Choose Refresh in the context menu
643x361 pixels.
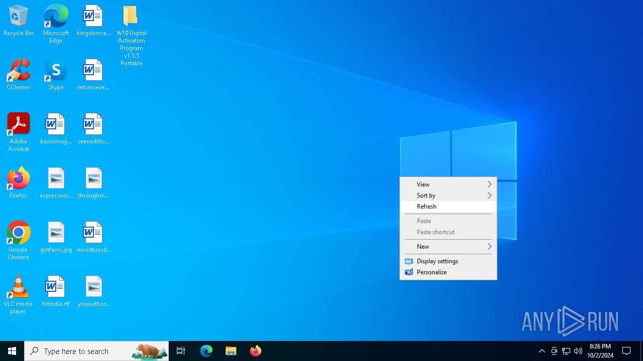(448, 207)
